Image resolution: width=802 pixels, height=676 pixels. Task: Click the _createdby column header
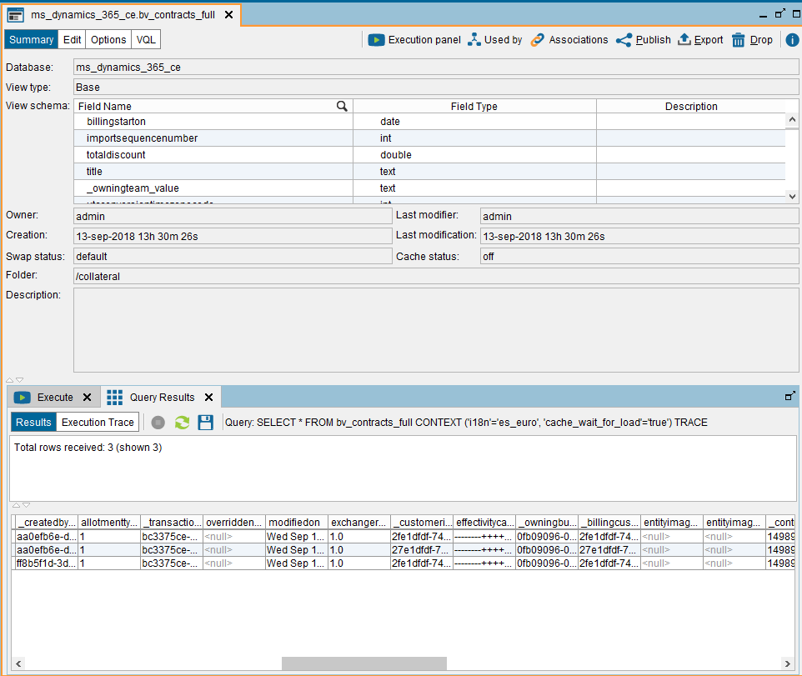(x=47, y=522)
